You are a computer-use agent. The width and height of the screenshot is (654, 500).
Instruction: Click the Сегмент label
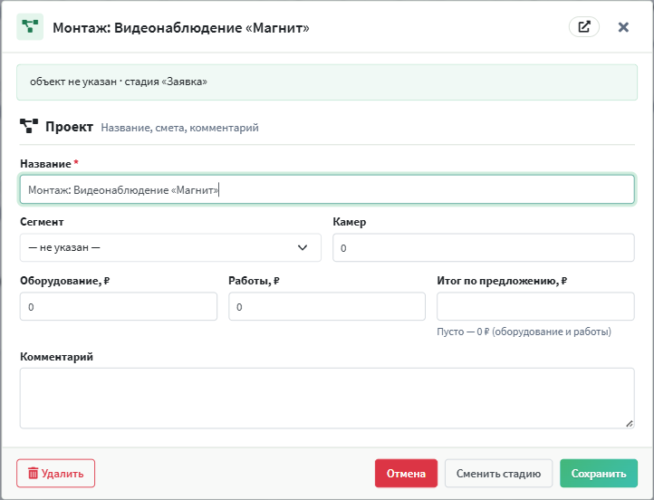click(42, 222)
